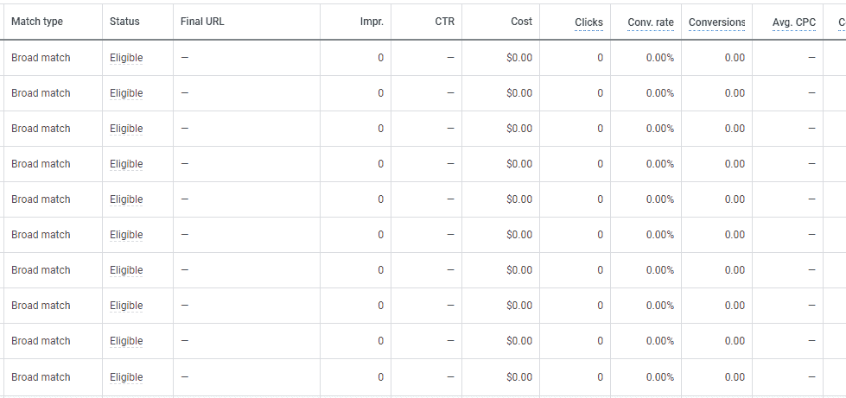Sort by Conv. rate column header
Viewport: 846px width, 398px height.
click(651, 22)
